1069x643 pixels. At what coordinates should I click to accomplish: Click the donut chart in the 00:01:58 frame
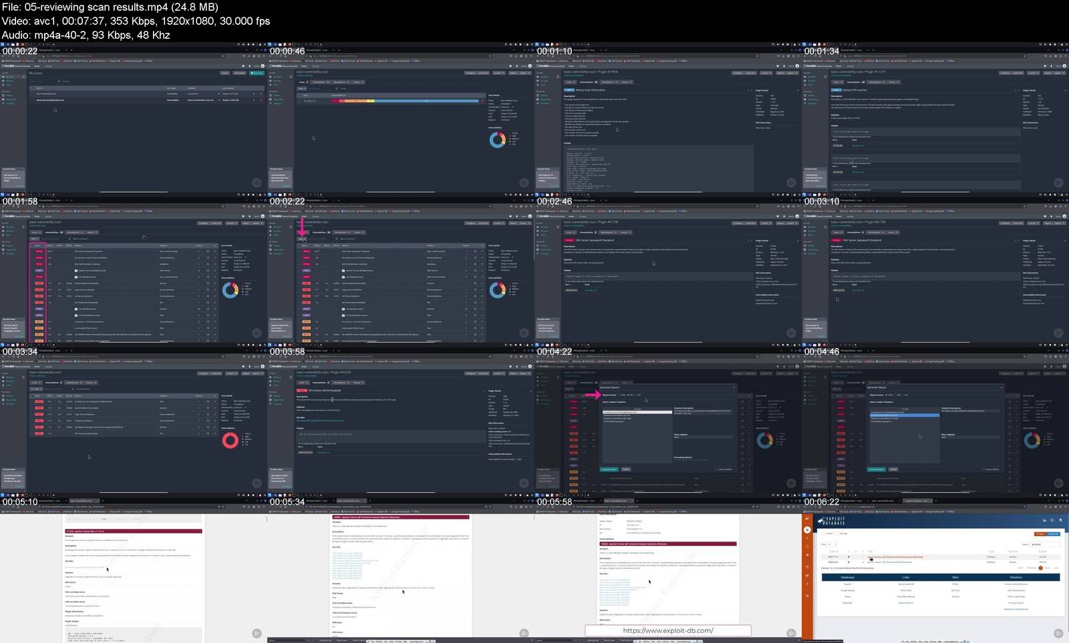[x=230, y=290]
